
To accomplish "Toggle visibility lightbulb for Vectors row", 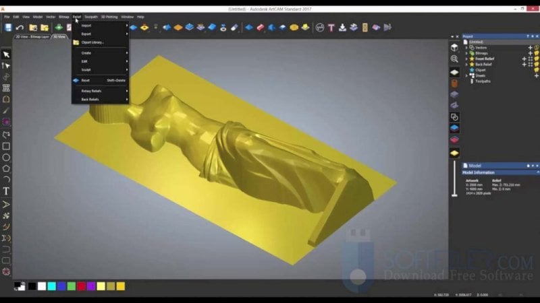I will [x=537, y=47].
